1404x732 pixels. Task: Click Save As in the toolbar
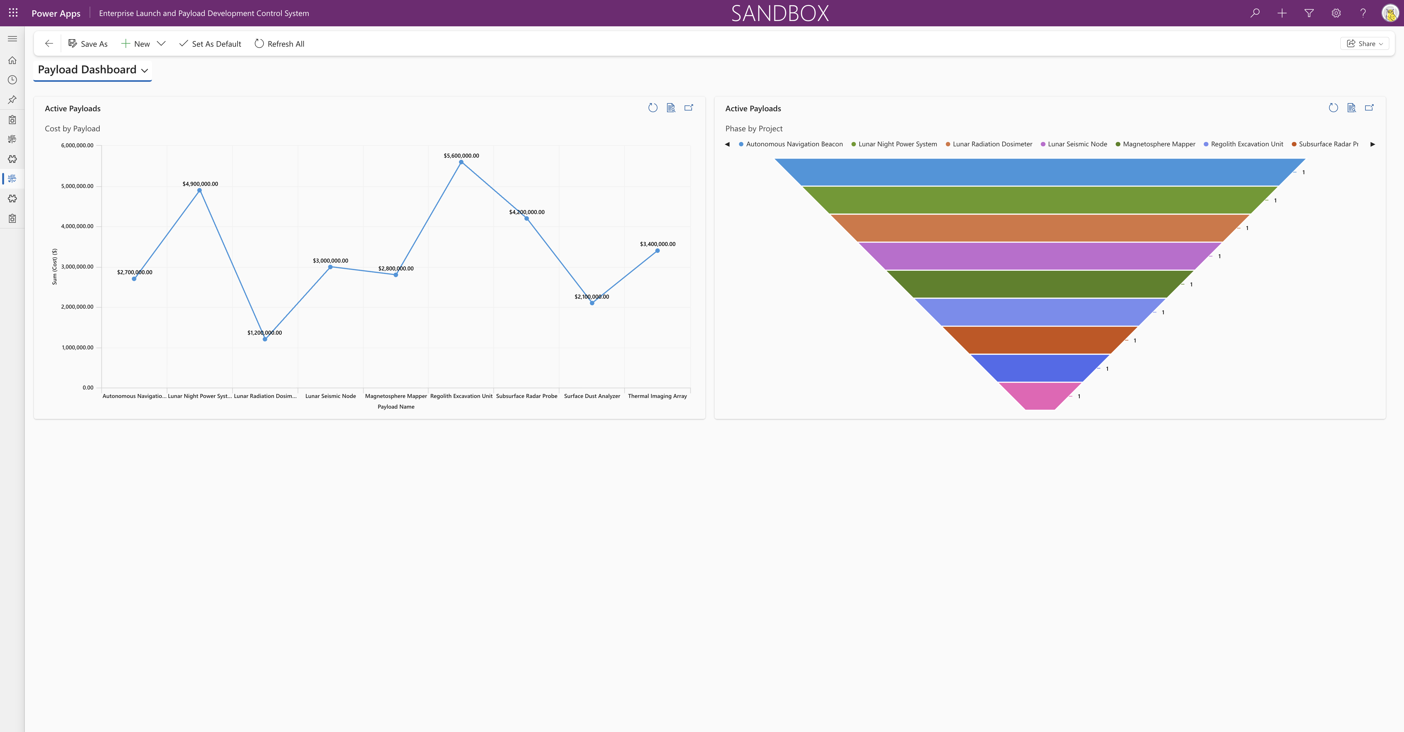pyautogui.click(x=88, y=43)
